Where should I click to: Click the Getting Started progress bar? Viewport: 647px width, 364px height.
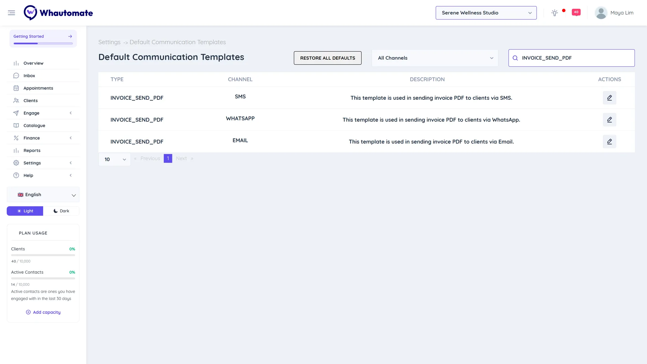[43, 43]
